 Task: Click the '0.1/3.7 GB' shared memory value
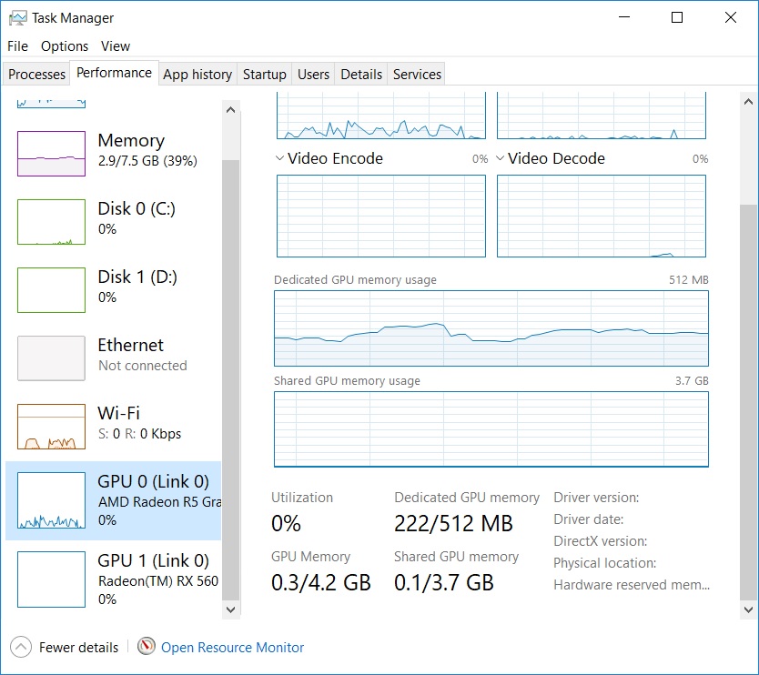tap(444, 582)
